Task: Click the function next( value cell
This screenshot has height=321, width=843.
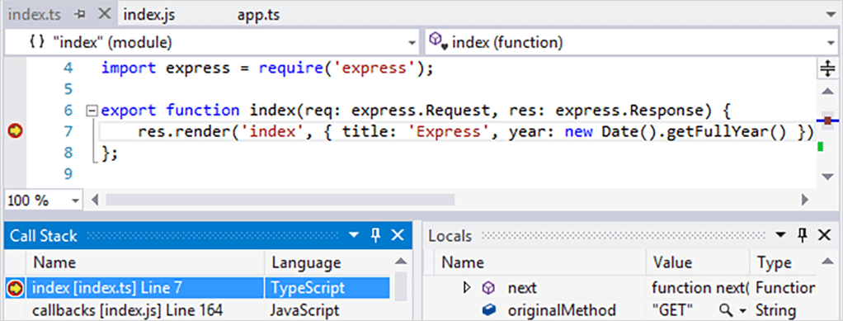Action: point(699,288)
